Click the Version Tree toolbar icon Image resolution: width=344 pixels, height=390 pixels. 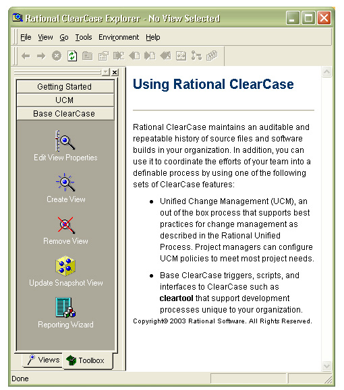click(196, 56)
